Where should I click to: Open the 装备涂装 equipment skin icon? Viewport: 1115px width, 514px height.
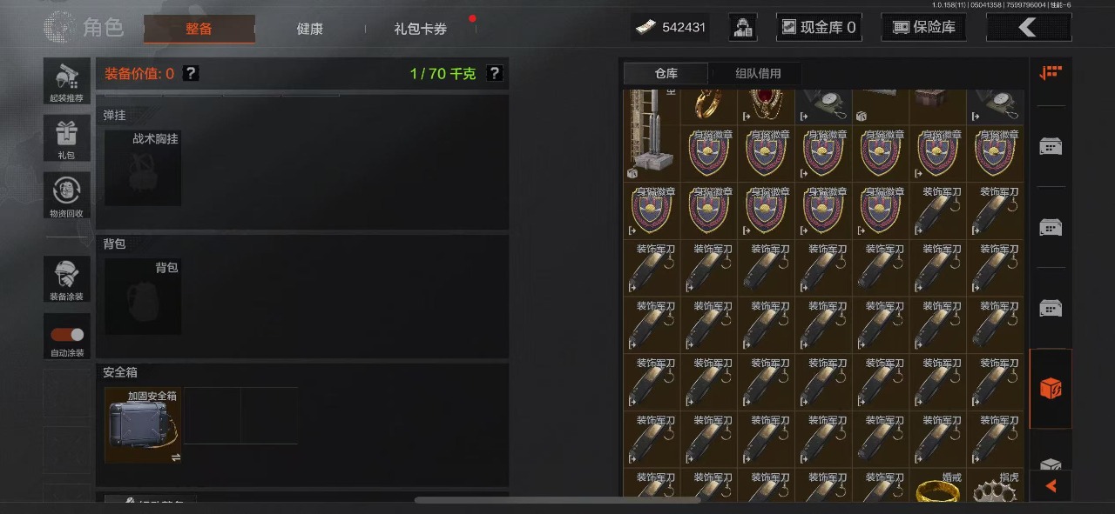[x=67, y=279]
